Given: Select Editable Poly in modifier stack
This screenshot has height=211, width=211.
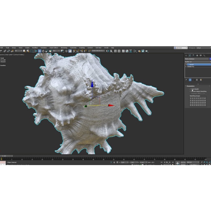Looking at the screenshot, I should [191, 66].
